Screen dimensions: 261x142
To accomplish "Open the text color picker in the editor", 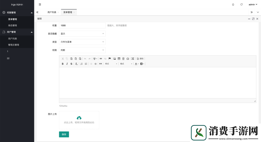I will click(x=136, y=64).
